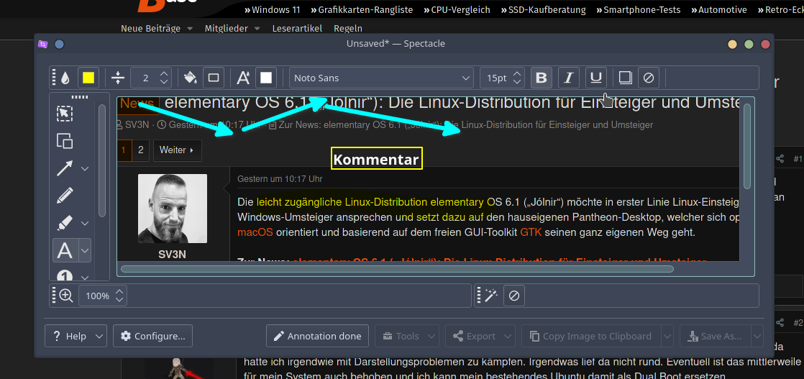Open the Smartphone-Tests link
Screen dimensions: 804x379
pyautogui.click(x=639, y=10)
